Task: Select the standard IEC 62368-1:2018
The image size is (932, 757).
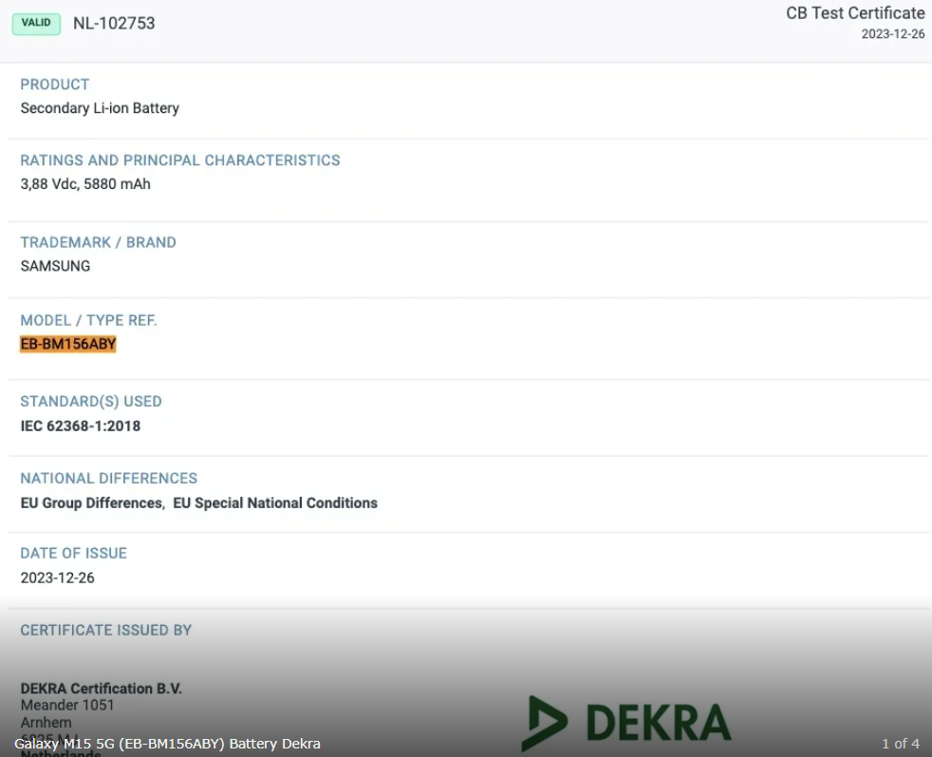Action: click(x=81, y=426)
